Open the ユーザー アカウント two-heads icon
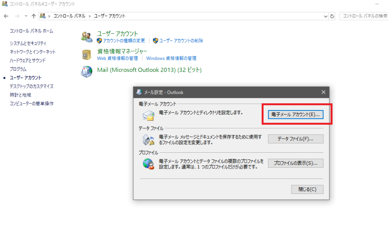The width and height of the screenshot is (388, 228). point(86,36)
